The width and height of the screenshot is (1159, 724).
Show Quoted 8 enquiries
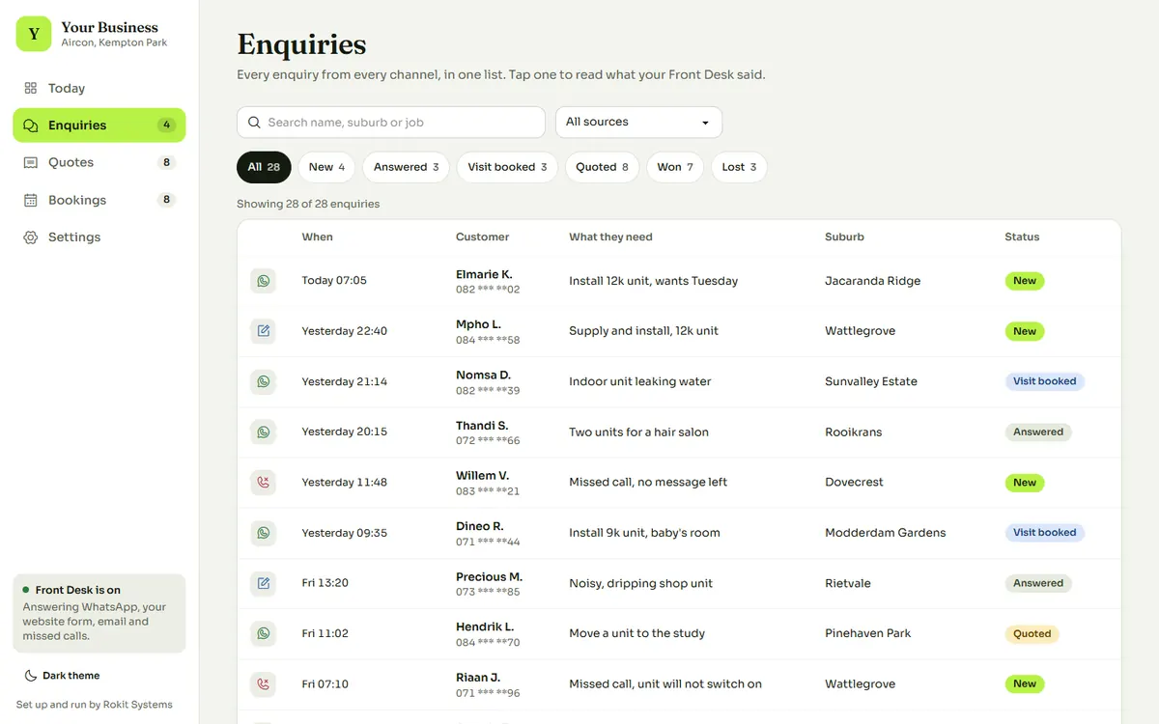[602, 167]
